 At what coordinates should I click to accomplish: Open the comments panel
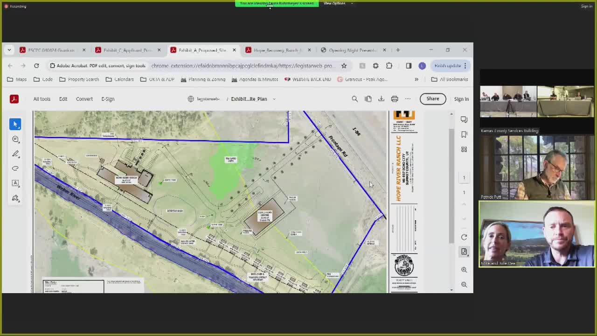464,119
